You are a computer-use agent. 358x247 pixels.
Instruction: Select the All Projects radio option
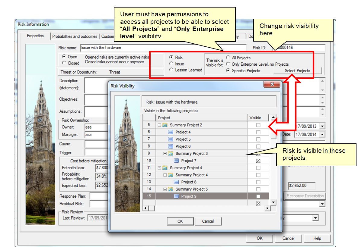(228, 58)
